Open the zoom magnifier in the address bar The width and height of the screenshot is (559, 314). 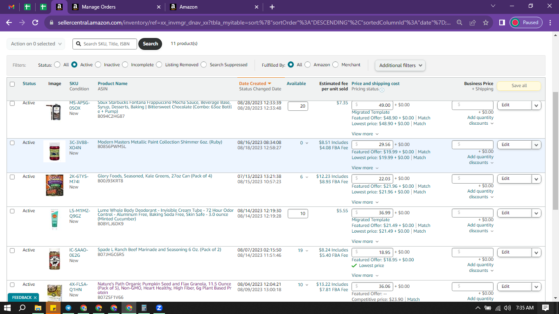[x=460, y=22]
